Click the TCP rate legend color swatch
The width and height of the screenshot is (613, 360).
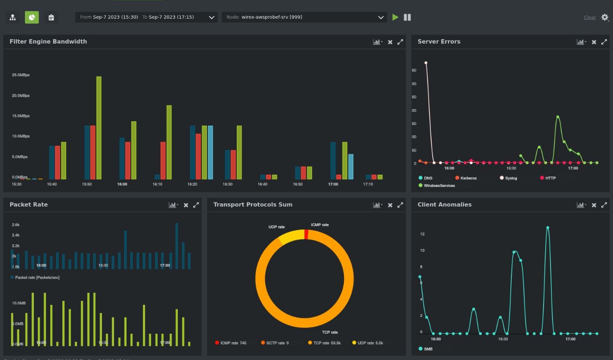tap(310, 343)
